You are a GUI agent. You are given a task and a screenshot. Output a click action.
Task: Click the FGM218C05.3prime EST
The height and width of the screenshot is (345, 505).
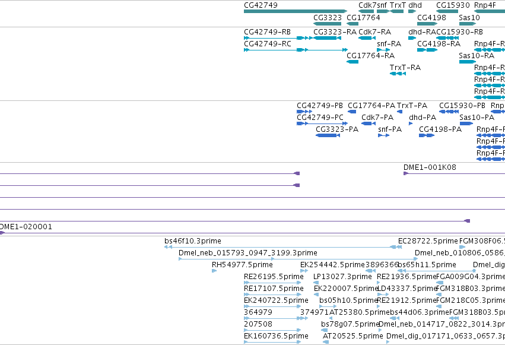(439, 306)
